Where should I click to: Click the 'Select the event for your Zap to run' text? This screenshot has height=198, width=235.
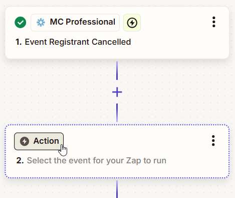(x=97, y=161)
